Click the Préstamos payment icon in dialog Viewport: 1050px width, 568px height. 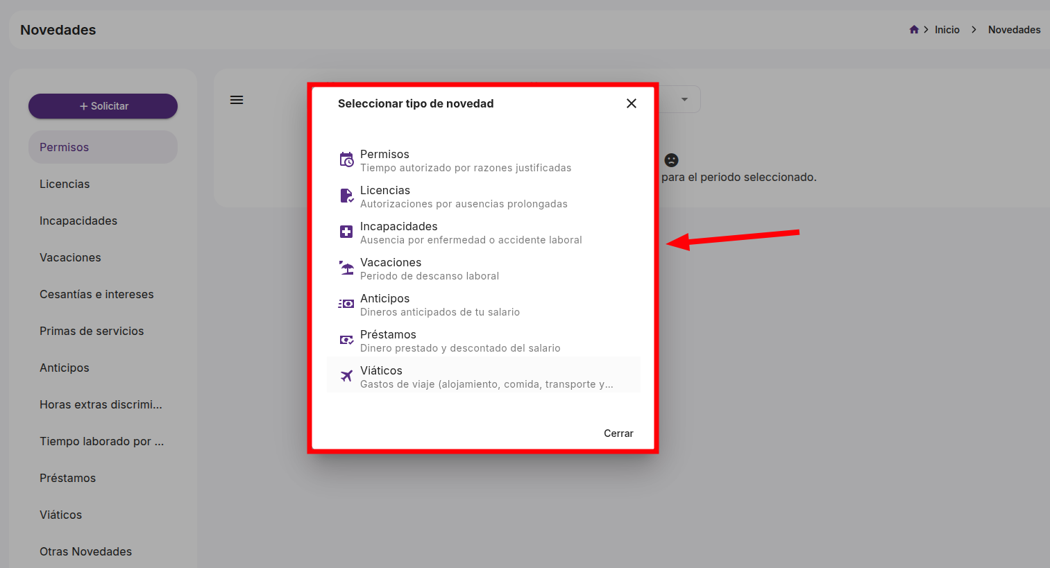point(346,341)
